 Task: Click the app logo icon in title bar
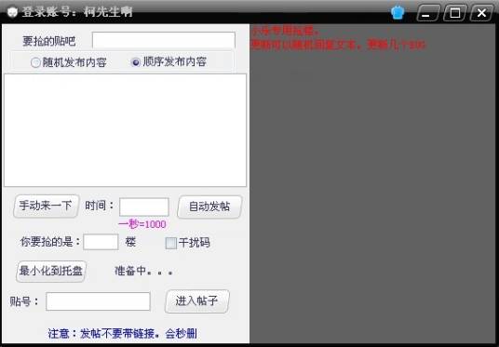click(12, 13)
